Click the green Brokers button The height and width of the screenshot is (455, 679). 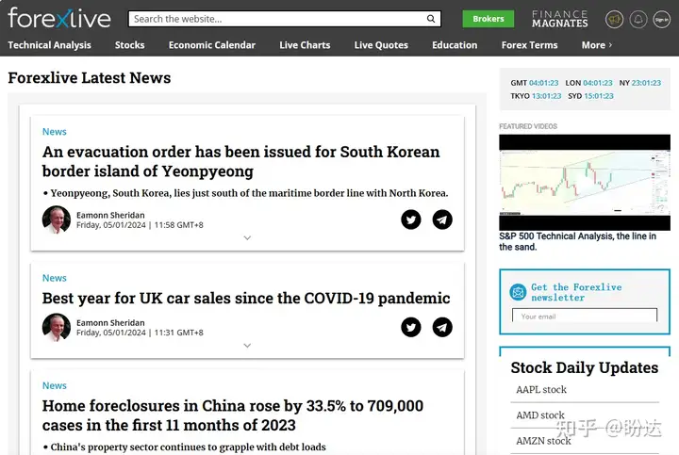(489, 19)
